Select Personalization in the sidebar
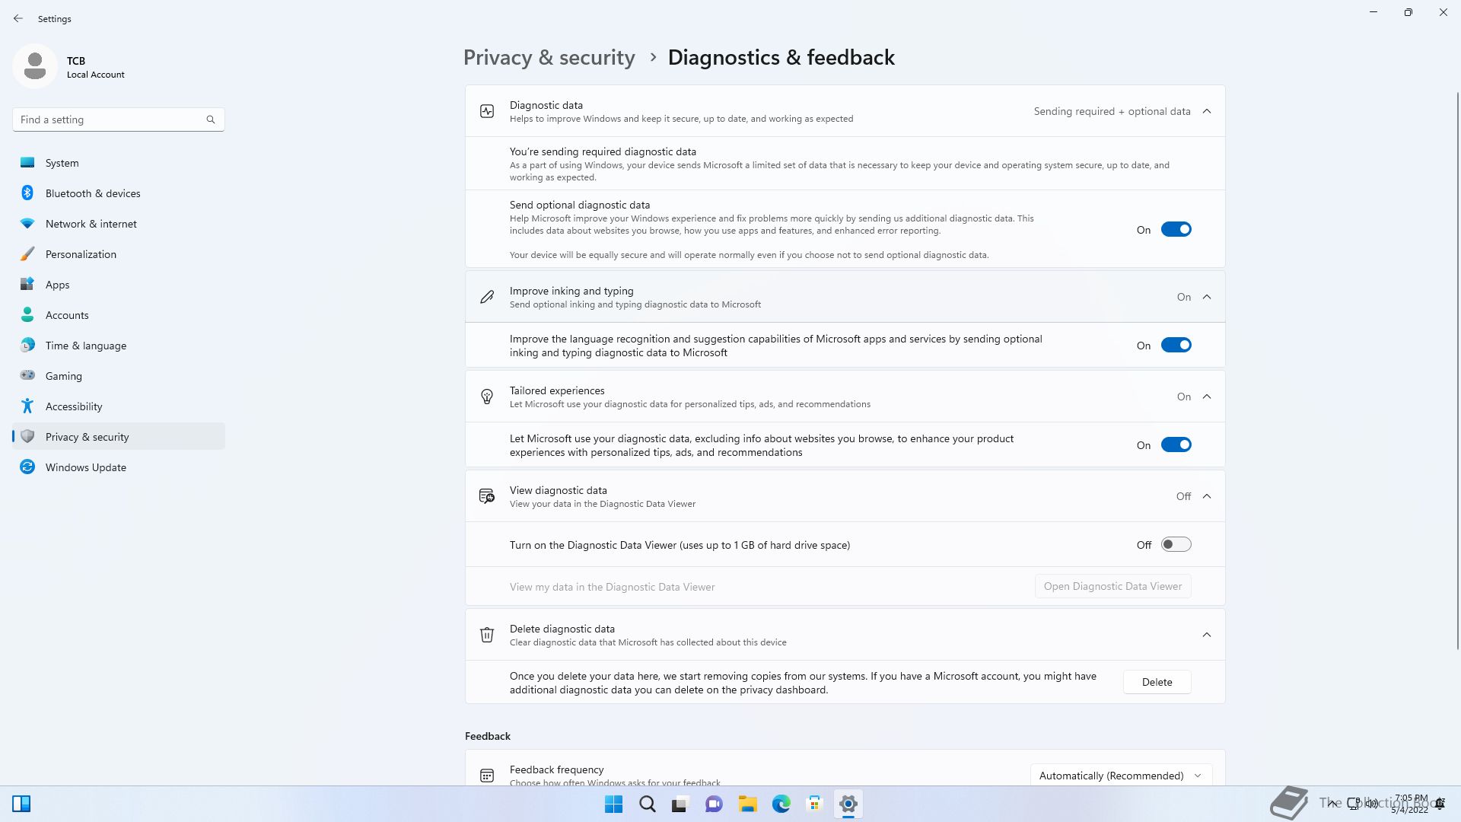This screenshot has height=822, width=1461. 119,254
